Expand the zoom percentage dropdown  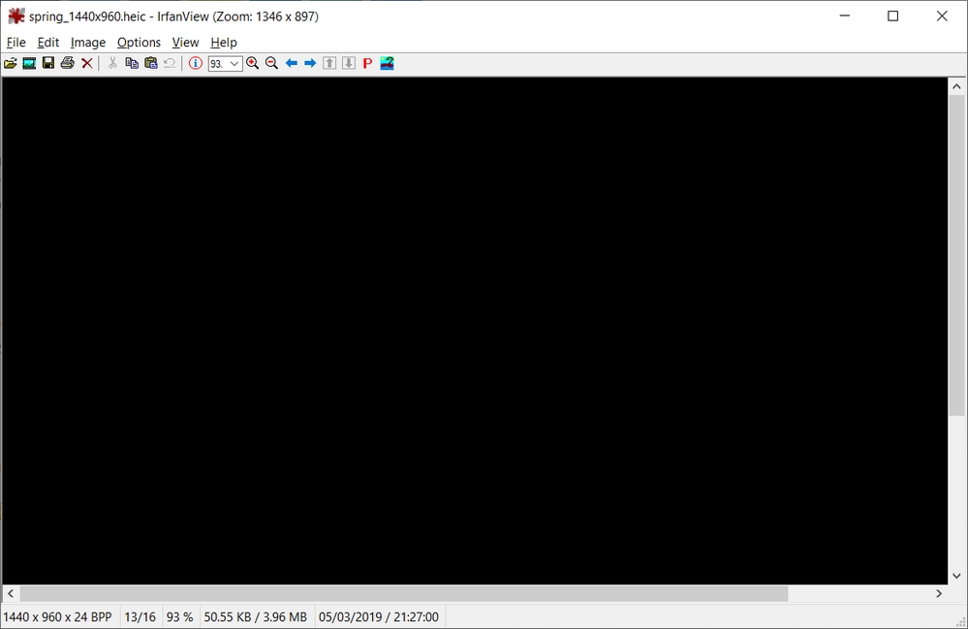[x=234, y=64]
